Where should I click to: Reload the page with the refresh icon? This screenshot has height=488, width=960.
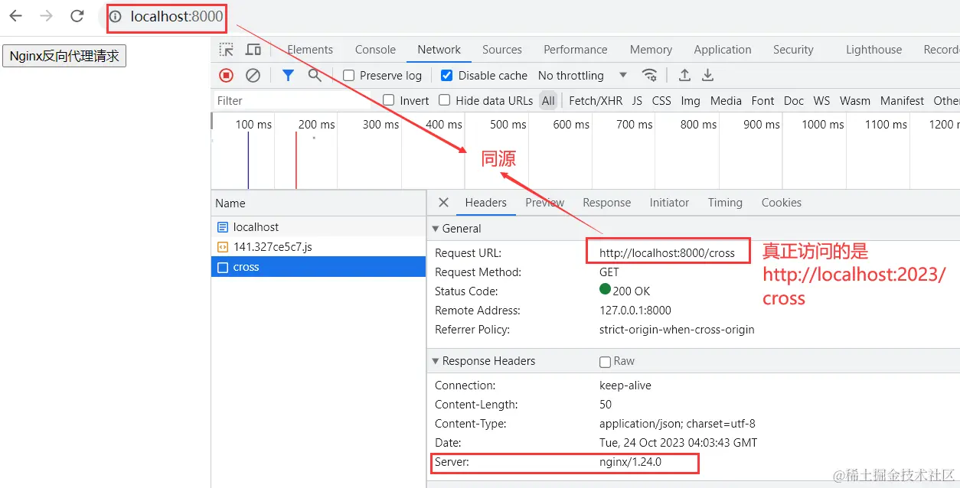[x=77, y=16]
